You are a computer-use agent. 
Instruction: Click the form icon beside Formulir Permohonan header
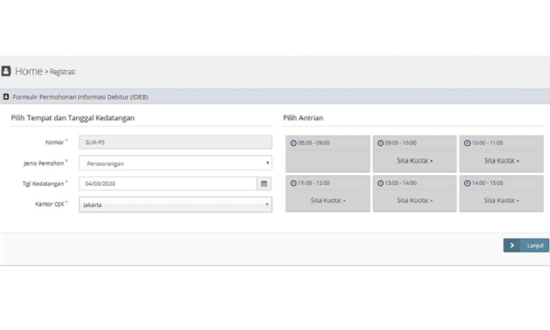click(x=6, y=97)
